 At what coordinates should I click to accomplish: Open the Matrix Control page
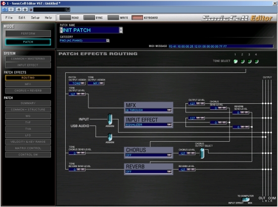pos(28,148)
